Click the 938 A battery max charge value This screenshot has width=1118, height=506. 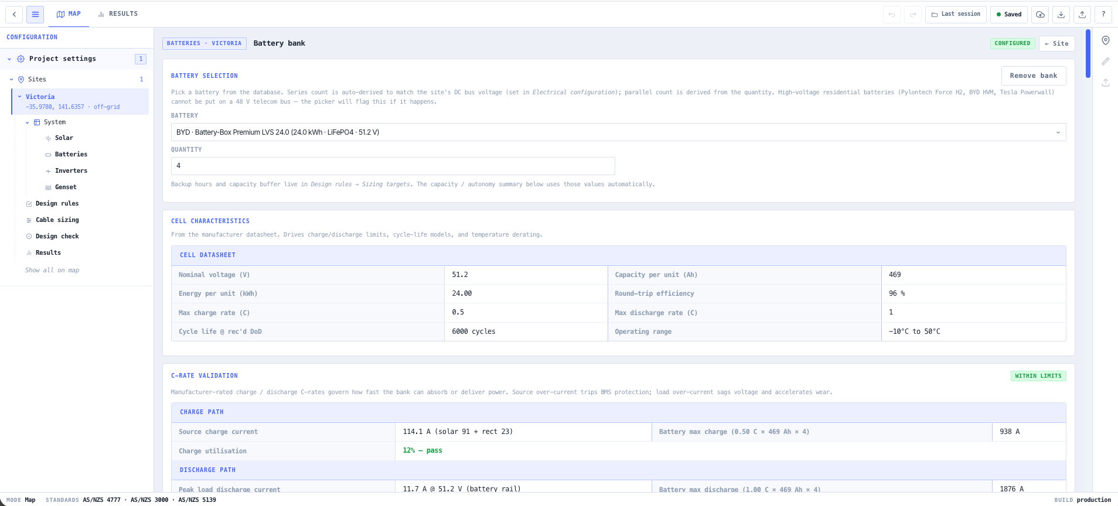click(1010, 432)
